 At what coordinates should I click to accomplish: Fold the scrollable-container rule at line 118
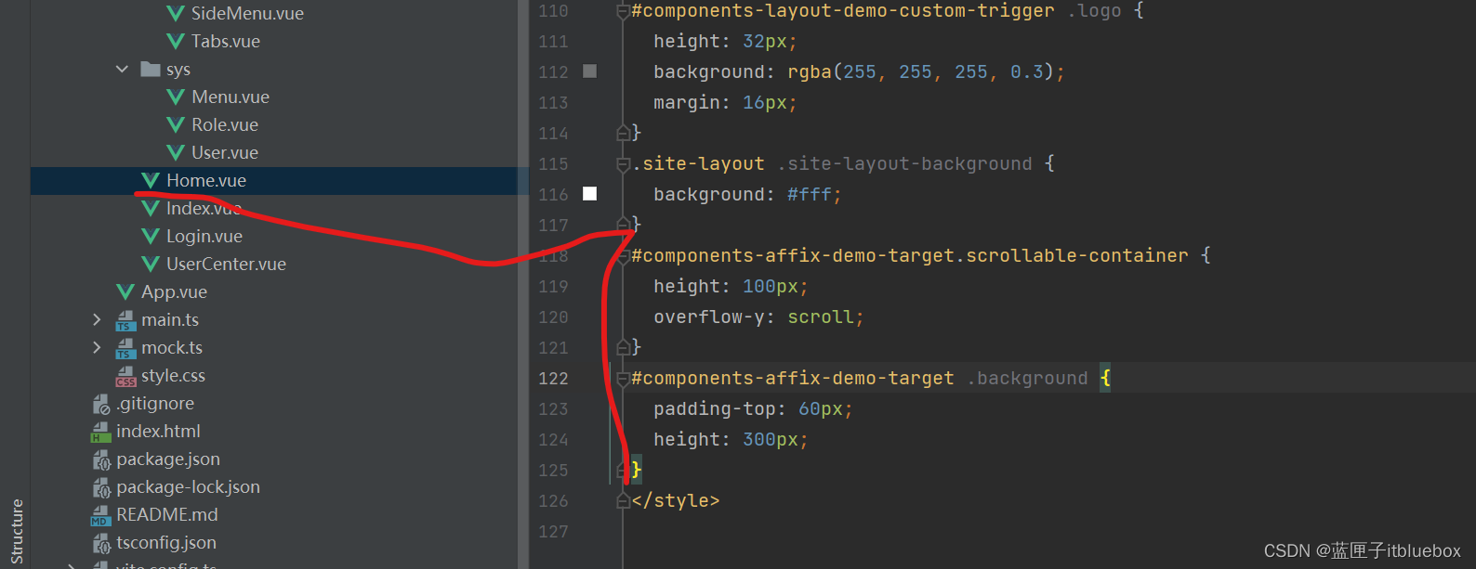coord(623,256)
